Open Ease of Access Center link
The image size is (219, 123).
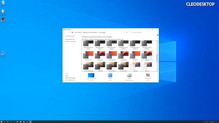(70, 80)
